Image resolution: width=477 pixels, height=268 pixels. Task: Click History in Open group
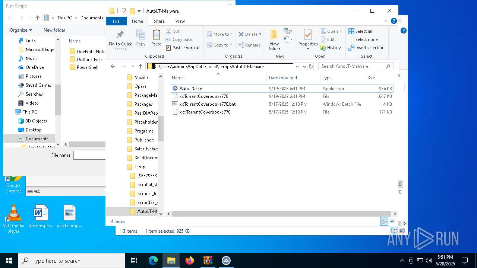pos(330,48)
